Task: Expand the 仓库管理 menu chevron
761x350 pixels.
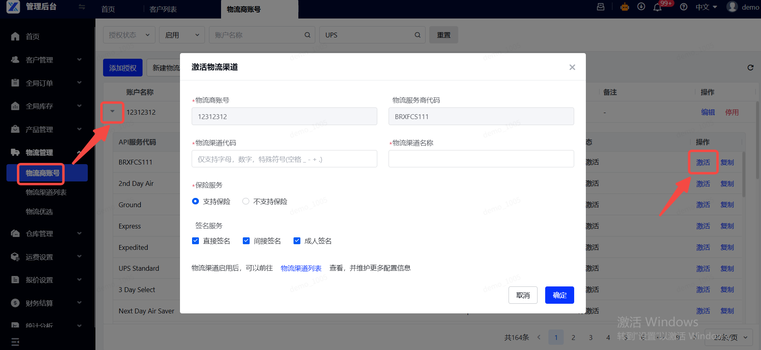Action: (x=79, y=233)
